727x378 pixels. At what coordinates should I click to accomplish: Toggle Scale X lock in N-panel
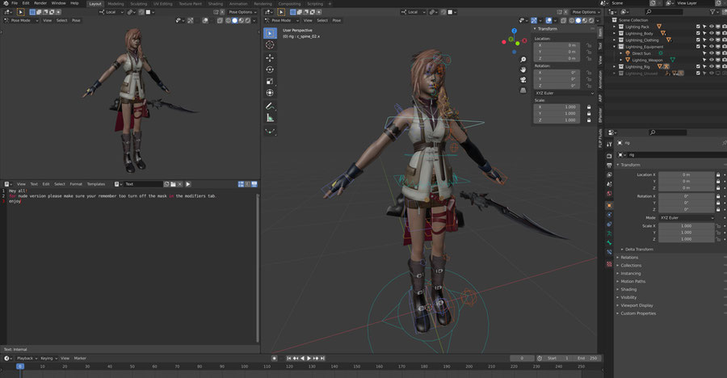[x=589, y=107]
